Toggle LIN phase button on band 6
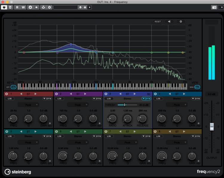224x178 pixels. (59, 136)
